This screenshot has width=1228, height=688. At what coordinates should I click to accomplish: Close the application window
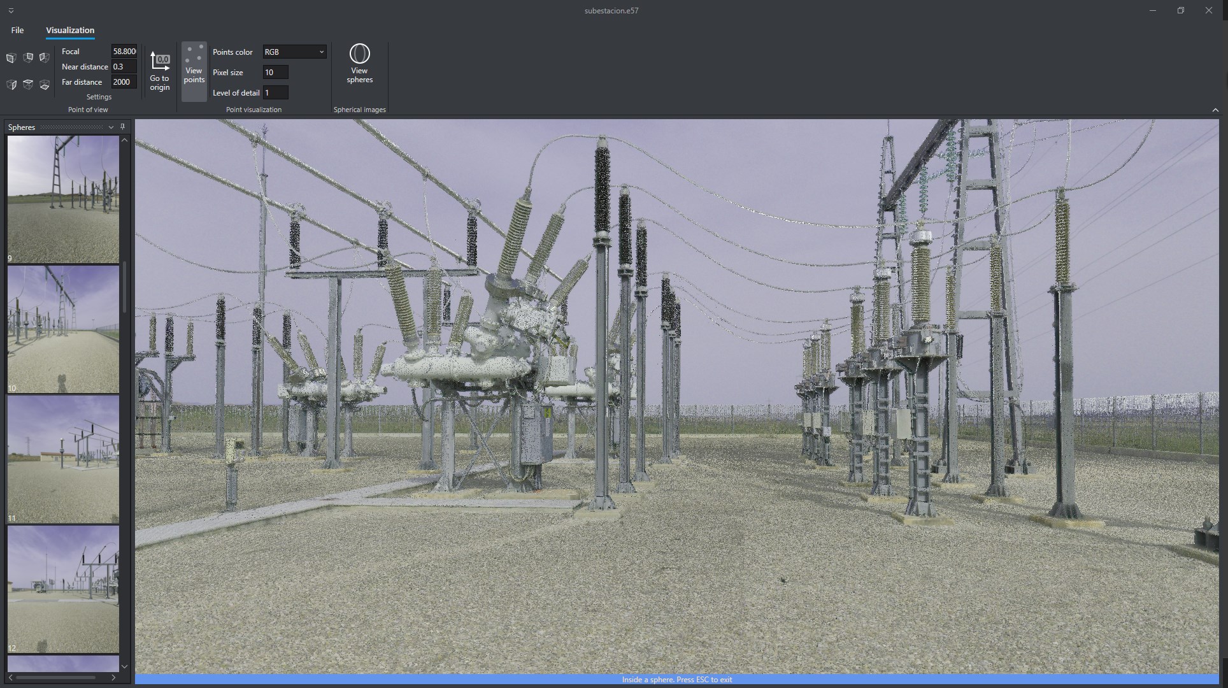[1209, 11]
